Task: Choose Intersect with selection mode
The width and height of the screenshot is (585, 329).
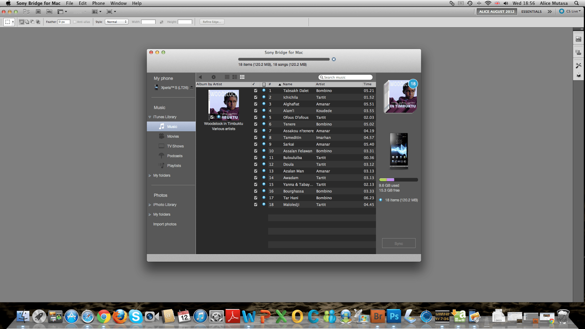Action: click(x=38, y=22)
